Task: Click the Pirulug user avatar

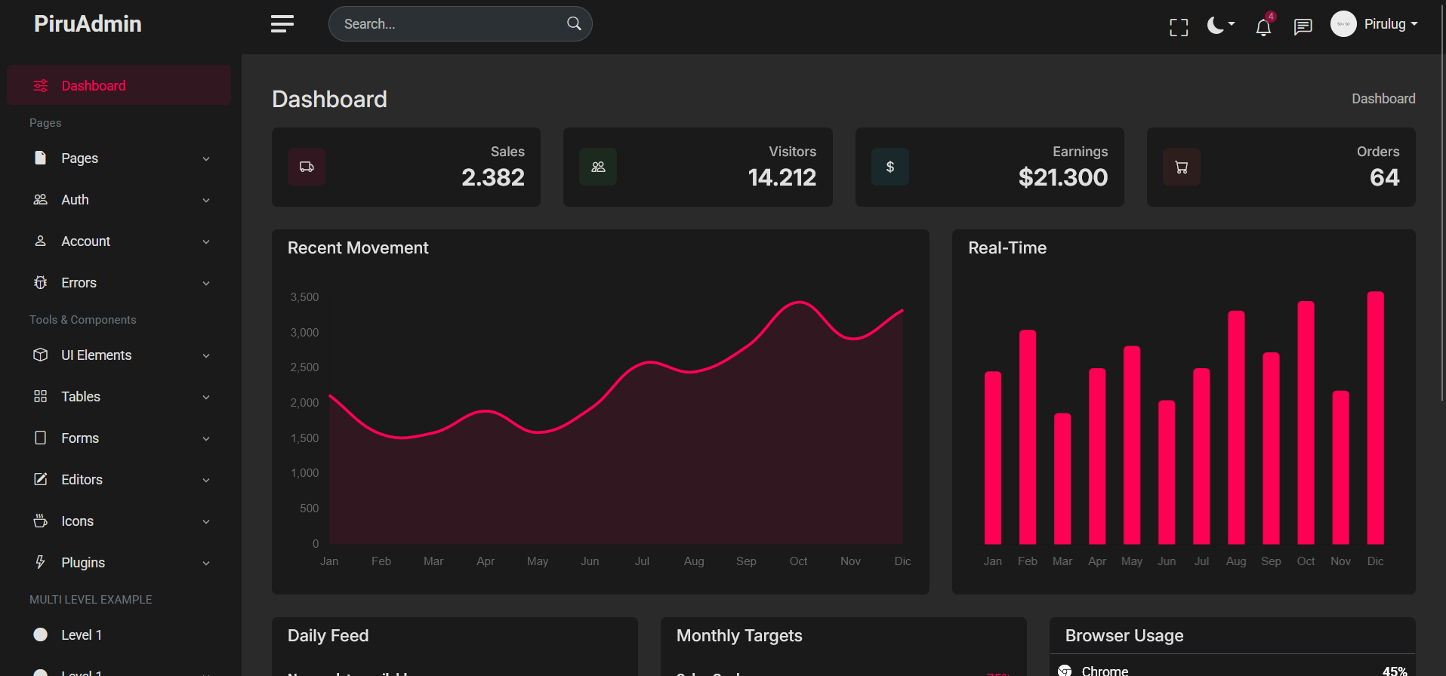Action: [1343, 24]
